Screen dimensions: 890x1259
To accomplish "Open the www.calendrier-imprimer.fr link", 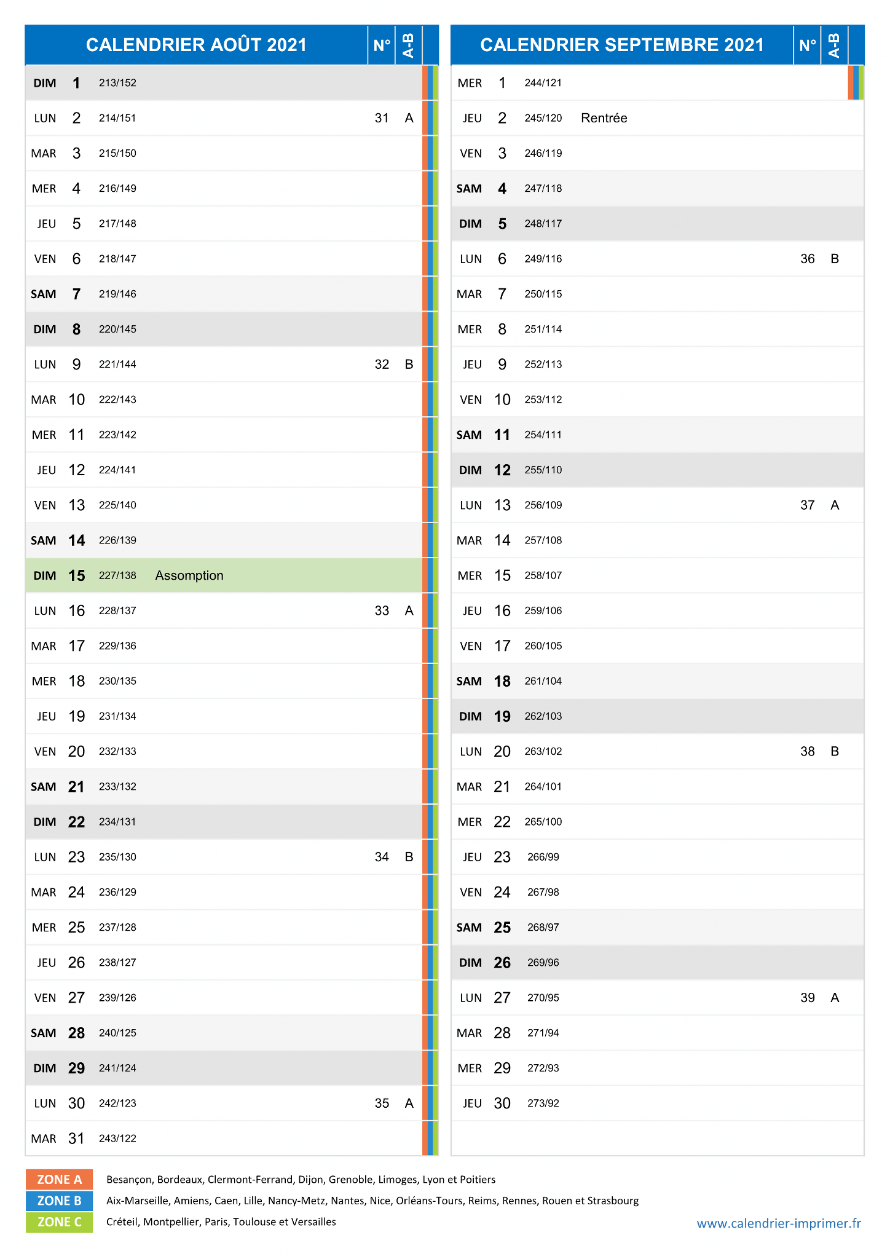I will (x=779, y=1223).
